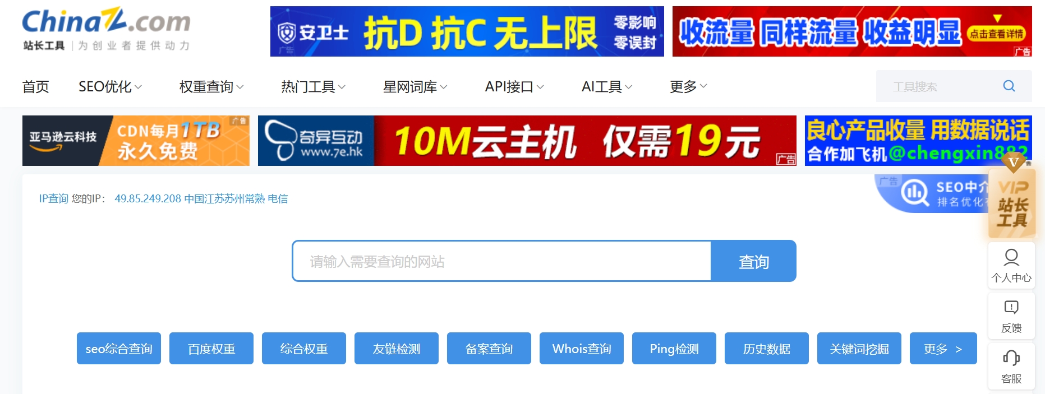Focus the website query input box

click(x=501, y=261)
